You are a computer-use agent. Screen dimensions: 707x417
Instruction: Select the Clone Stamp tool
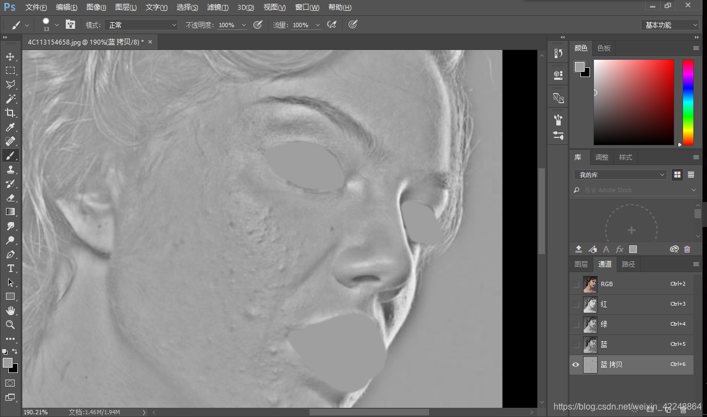click(x=10, y=169)
